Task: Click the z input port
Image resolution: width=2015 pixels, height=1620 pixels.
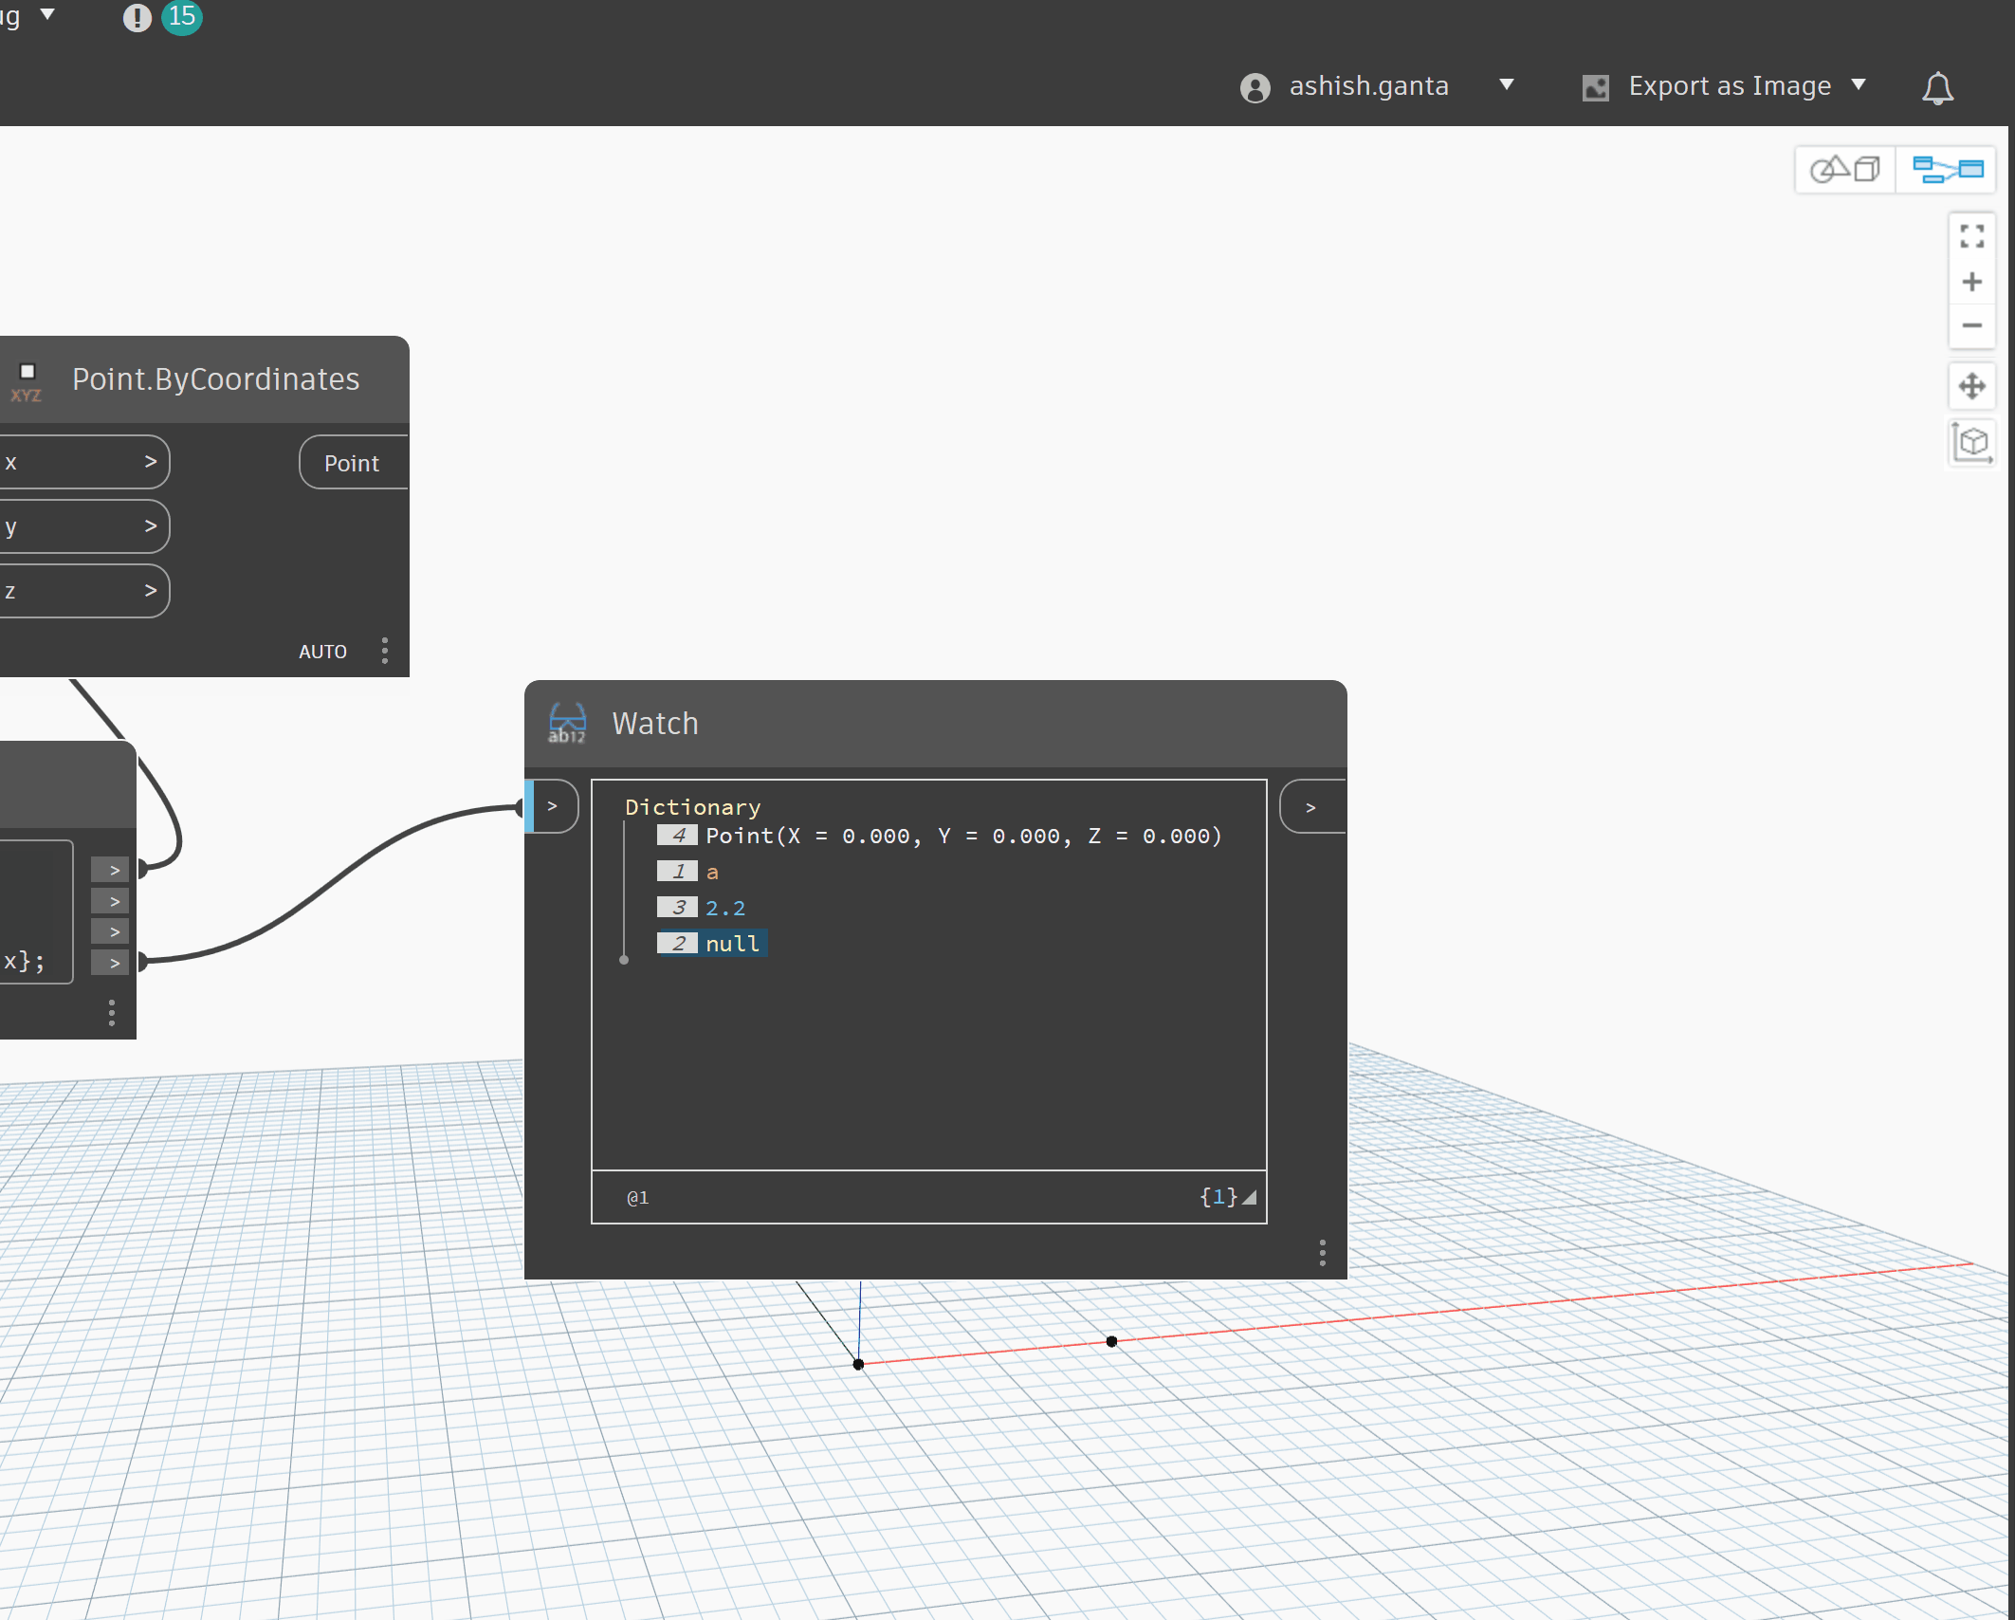Action: tap(83, 591)
